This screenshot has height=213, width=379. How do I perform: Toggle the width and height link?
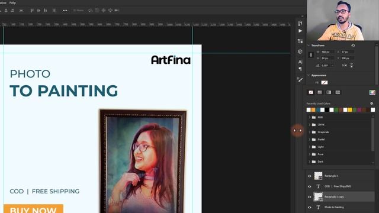point(311,55)
